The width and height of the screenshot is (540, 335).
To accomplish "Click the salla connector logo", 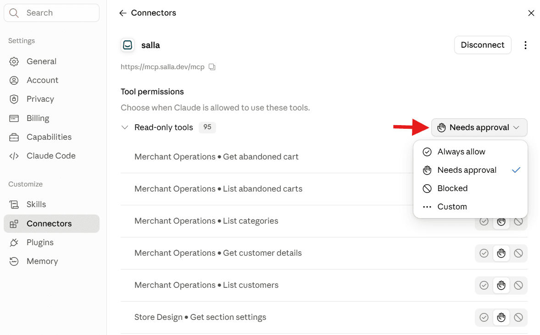I will point(128,45).
